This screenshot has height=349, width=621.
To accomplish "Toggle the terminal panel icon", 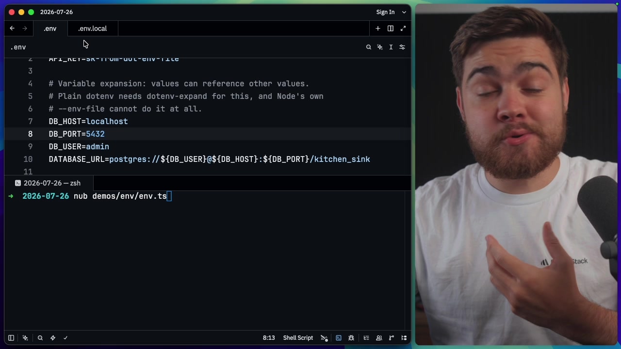I will coord(339,338).
